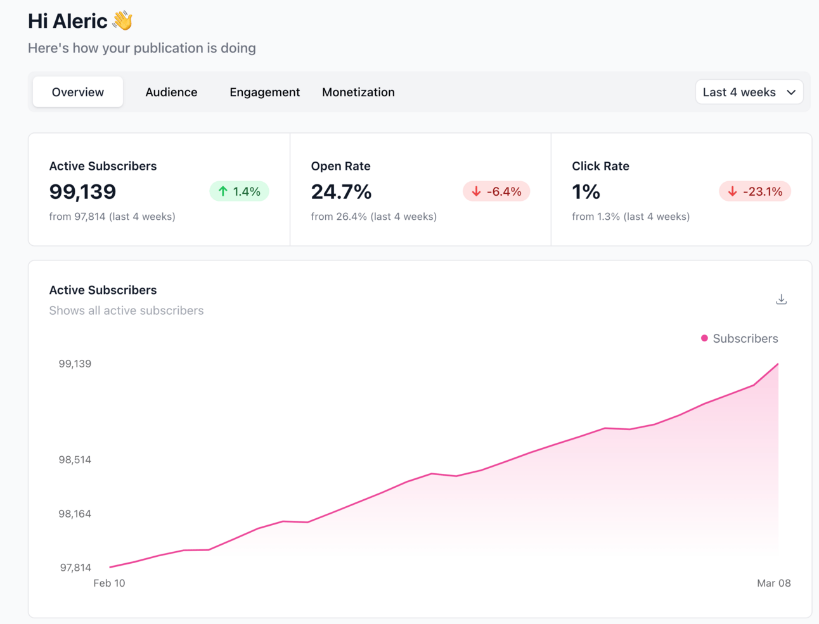The image size is (819, 624).
Task: Click the chart line endpoint at Mar 08
Action: pyautogui.click(x=778, y=364)
